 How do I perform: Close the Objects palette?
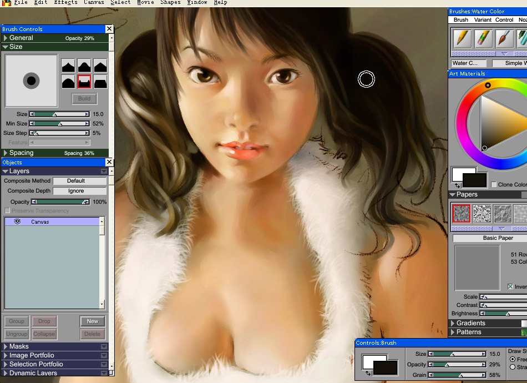click(109, 162)
